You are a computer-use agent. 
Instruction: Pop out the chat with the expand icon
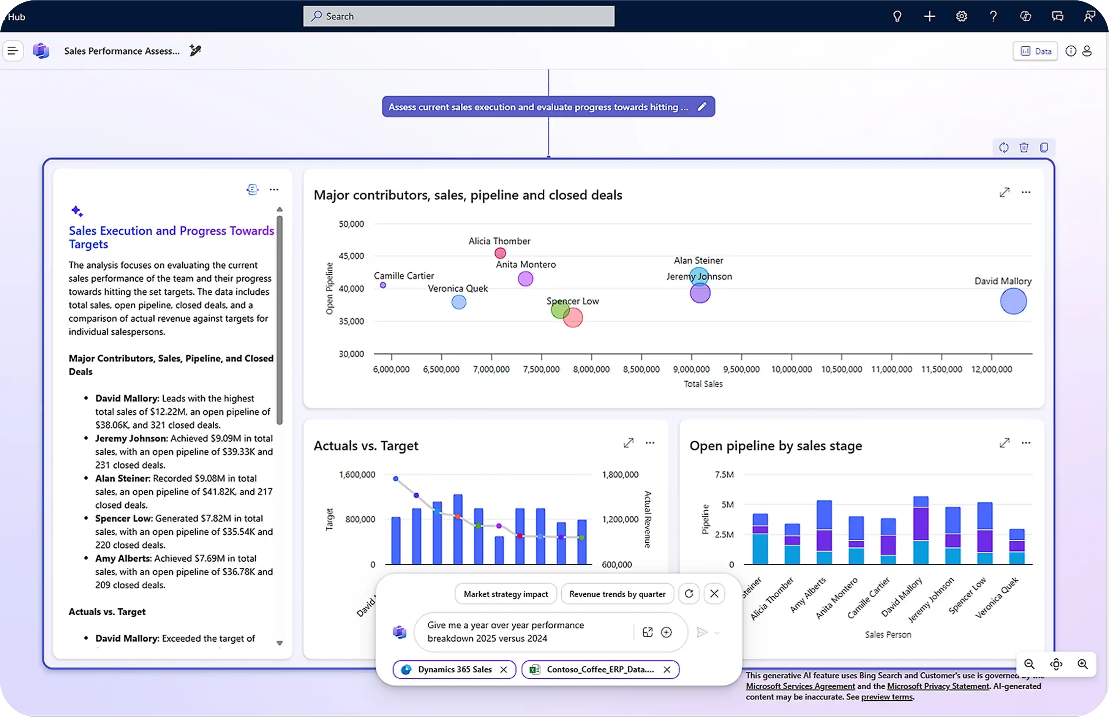coord(647,632)
